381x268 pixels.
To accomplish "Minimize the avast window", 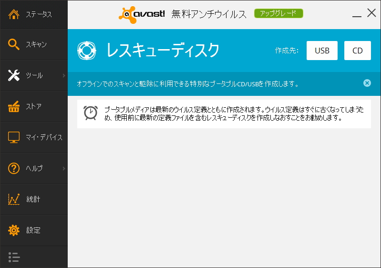I will pos(357,16).
